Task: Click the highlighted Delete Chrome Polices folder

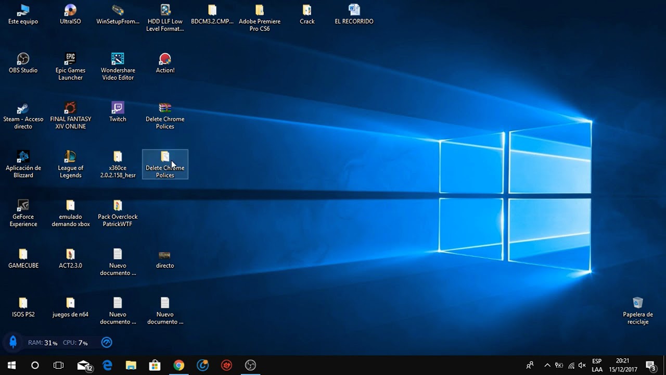Action: pyautogui.click(x=165, y=165)
